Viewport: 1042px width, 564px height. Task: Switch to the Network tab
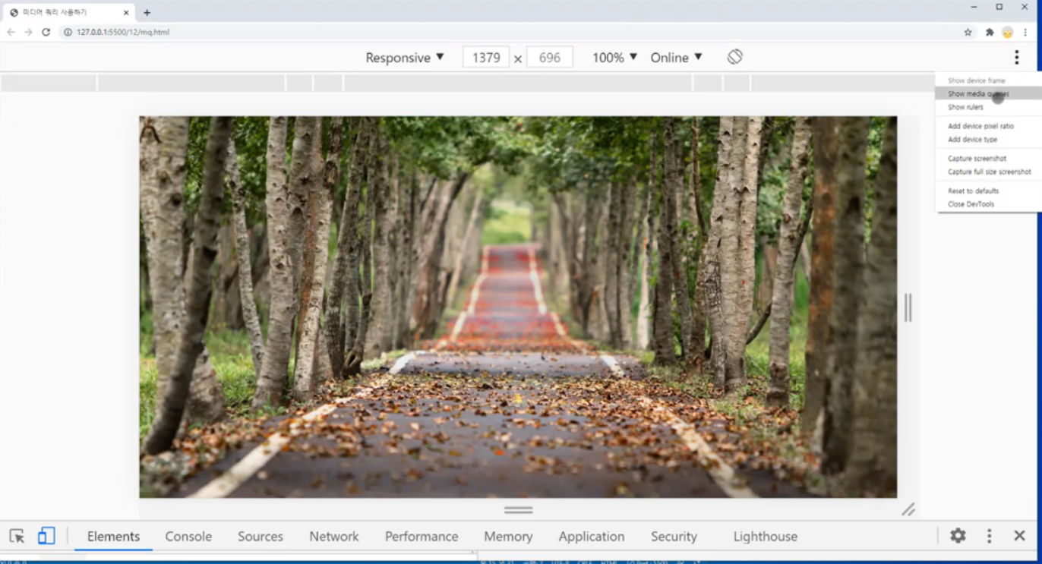(333, 536)
